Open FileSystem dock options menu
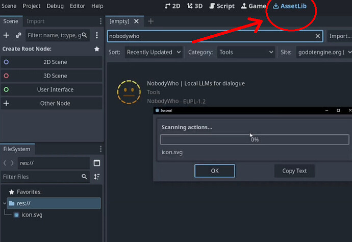This screenshot has height=242, width=352. [x=100, y=149]
